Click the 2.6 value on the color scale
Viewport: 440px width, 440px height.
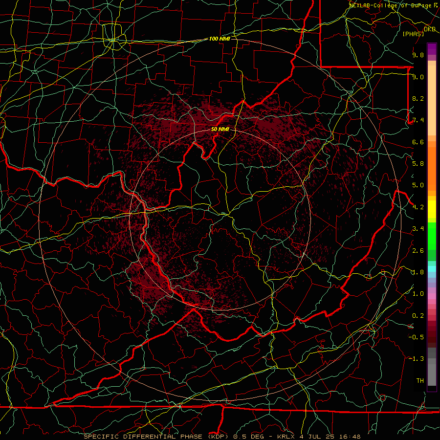418,251
